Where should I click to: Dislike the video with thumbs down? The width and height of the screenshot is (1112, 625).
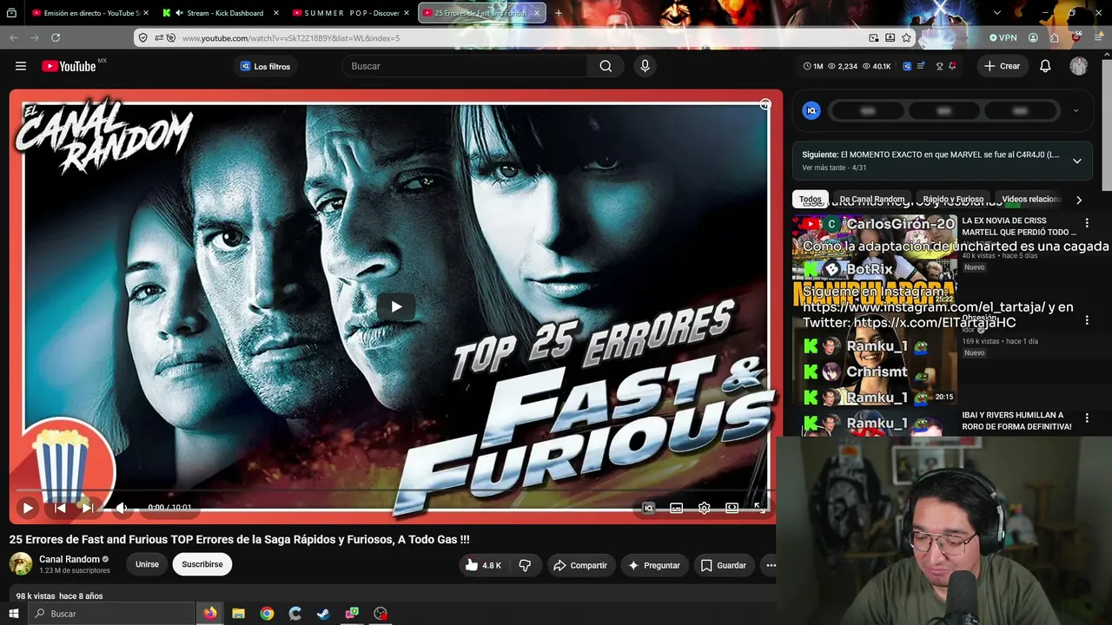point(525,565)
